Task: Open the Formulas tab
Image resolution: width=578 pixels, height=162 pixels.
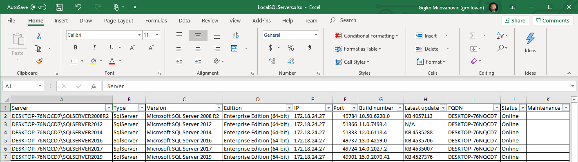Action: pyautogui.click(x=156, y=20)
